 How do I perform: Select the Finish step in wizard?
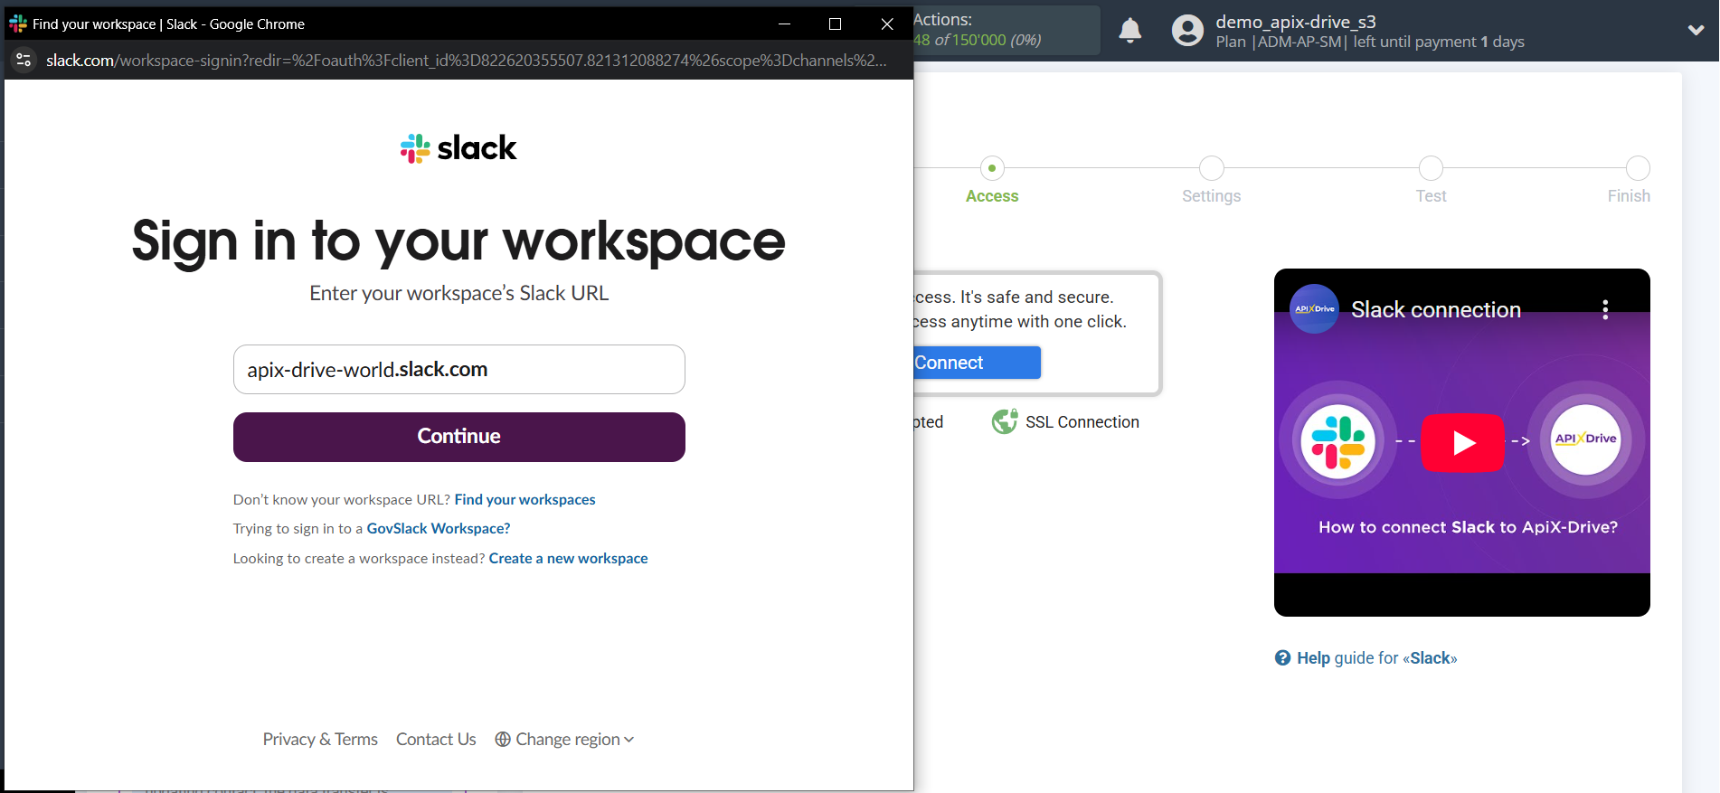click(x=1629, y=196)
